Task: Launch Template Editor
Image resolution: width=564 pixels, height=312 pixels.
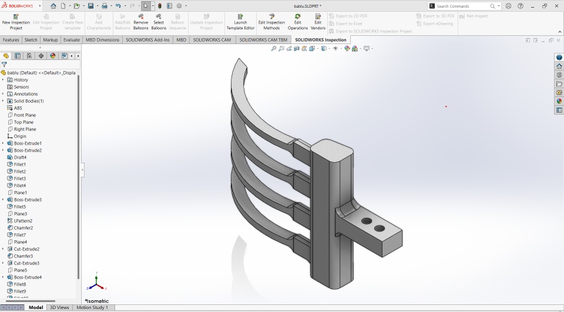Action: click(241, 22)
